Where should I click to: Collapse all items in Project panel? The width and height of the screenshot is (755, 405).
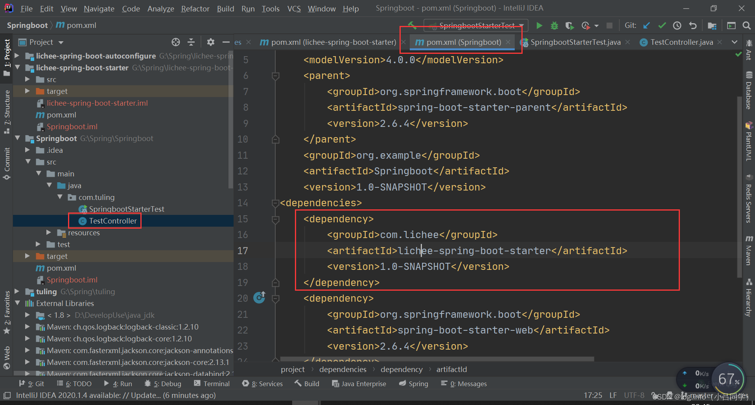click(191, 42)
